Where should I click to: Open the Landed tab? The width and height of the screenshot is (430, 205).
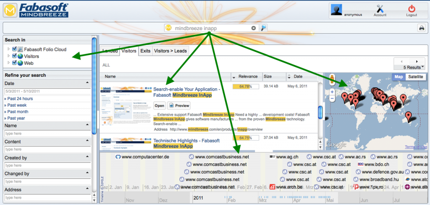tap(110, 51)
